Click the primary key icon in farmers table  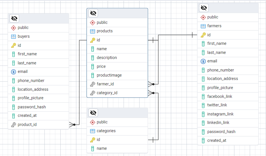(203, 35)
